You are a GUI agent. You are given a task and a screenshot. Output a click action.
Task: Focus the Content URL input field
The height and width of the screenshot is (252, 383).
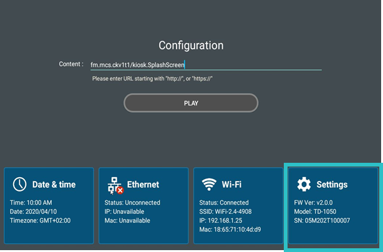206,65
